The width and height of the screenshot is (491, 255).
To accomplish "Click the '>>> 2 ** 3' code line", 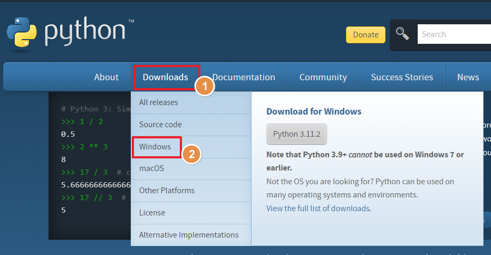I will 84,147.
